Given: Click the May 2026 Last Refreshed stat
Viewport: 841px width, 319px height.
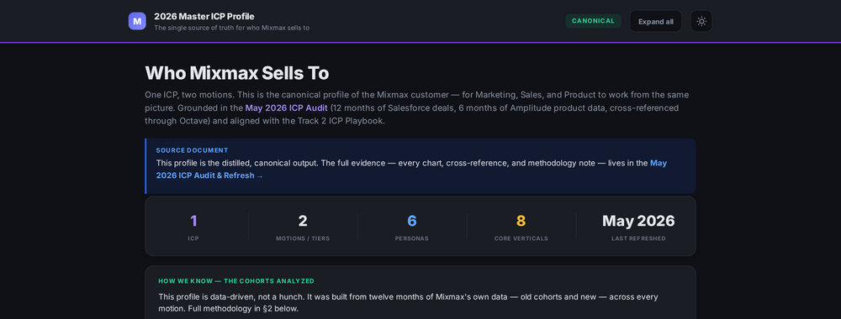Looking at the screenshot, I should [x=638, y=227].
